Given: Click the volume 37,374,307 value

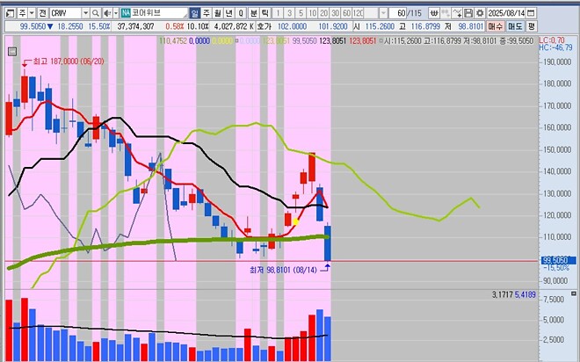Looking at the screenshot, I should [x=135, y=26].
